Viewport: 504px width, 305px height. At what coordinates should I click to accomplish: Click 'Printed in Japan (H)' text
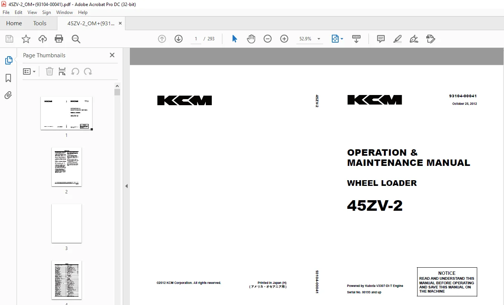[272, 283]
